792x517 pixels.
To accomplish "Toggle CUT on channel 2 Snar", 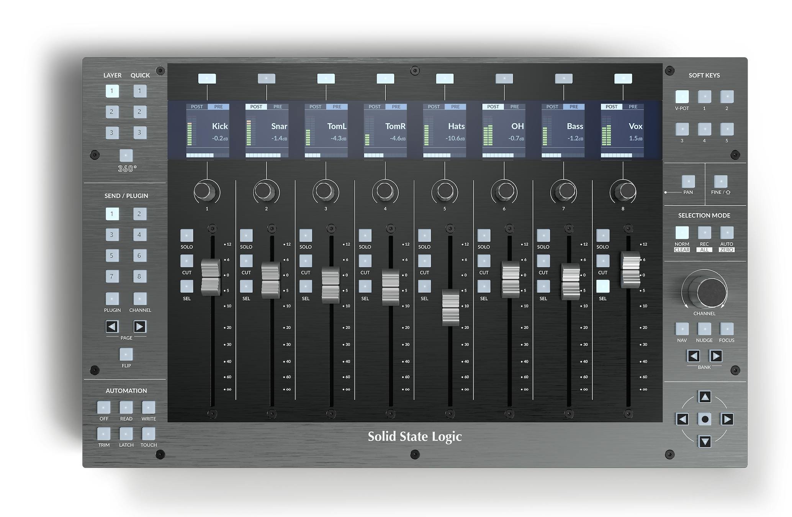I will [x=246, y=261].
